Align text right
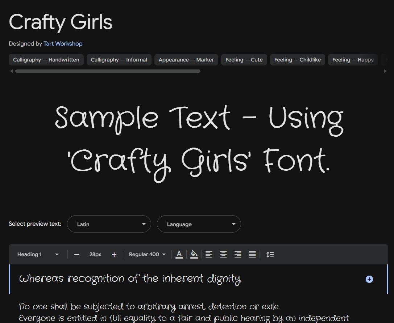Viewport: 394px width, 323px height. [238, 254]
